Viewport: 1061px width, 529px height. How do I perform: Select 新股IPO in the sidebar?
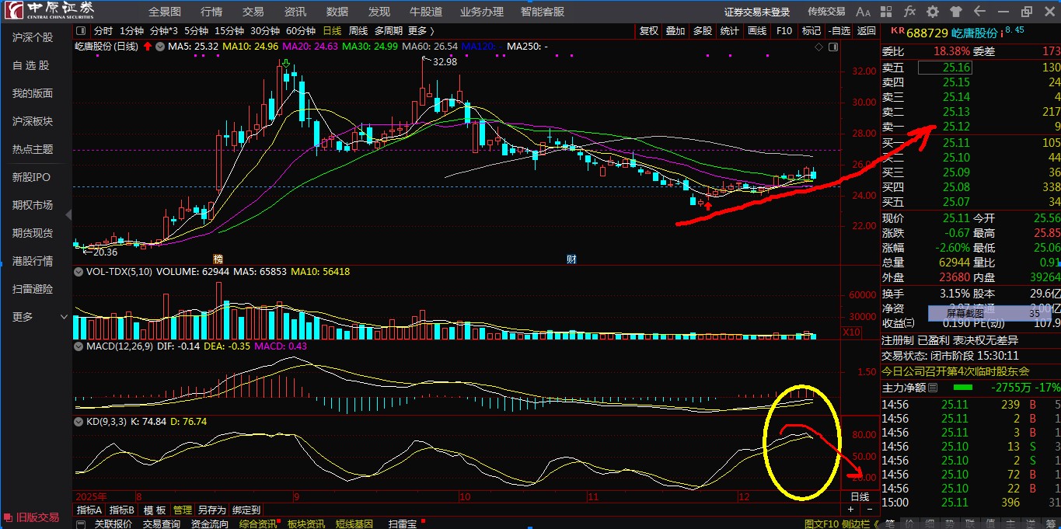(x=31, y=177)
